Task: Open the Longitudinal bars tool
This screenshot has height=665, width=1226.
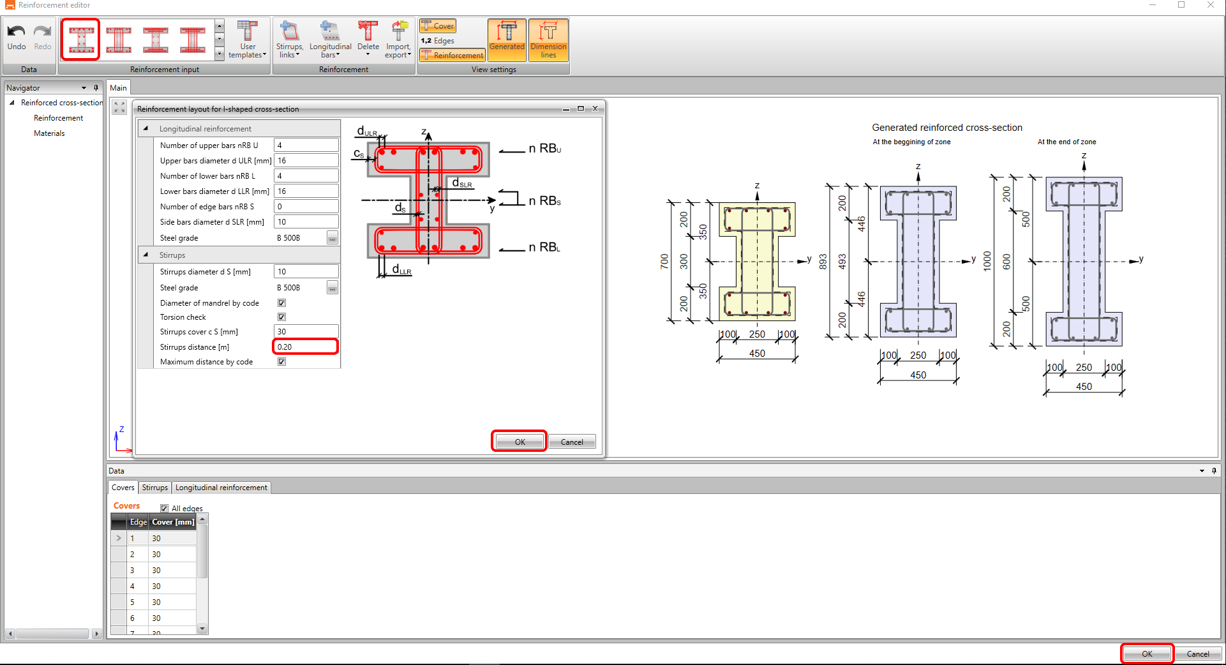Action: point(330,40)
